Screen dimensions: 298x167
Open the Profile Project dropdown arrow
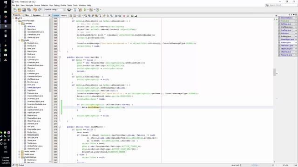[101, 10]
